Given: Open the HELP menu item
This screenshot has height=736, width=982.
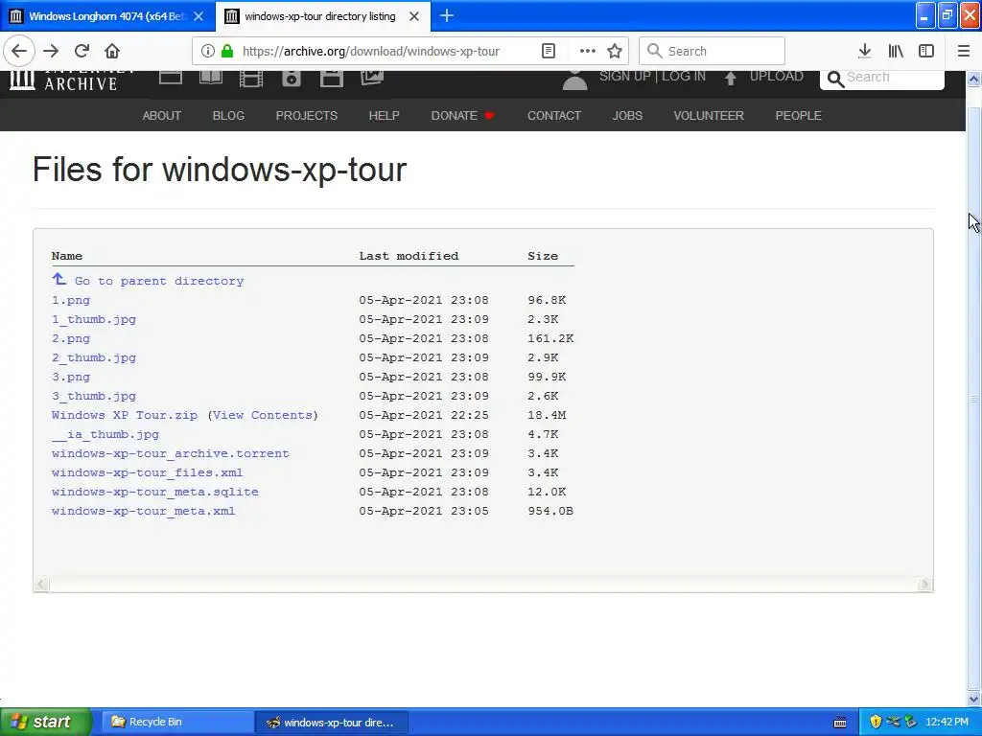Looking at the screenshot, I should [x=384, y=116].
